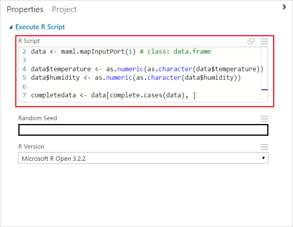Click the Execute R Script heading

tap(40, 27)
